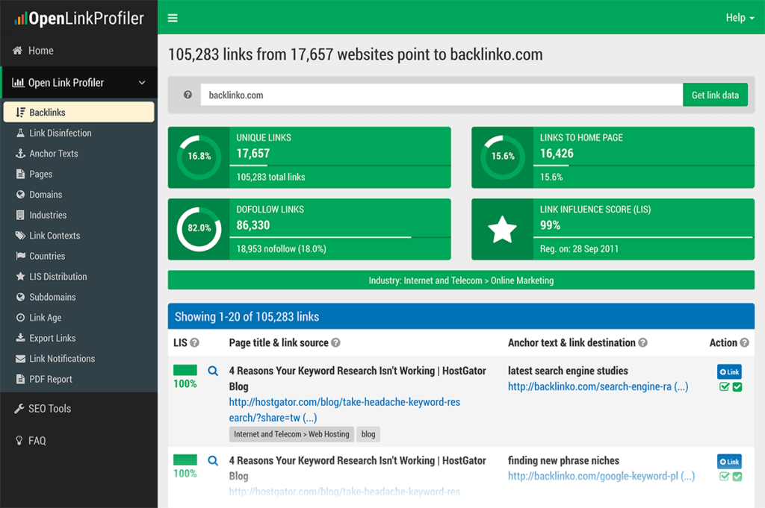Click help icon next to Action column header
This screenshot has width=765, height=508.
pos(744,343)
